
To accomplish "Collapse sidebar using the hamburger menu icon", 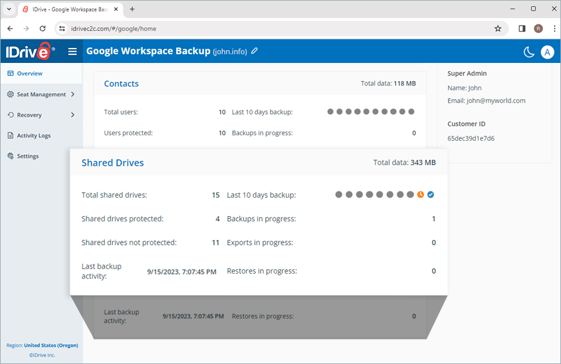I will pos(72,52).
